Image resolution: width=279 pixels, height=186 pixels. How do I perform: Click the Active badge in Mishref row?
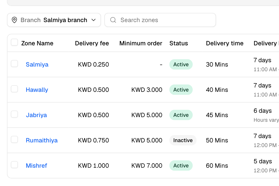(x=181, y=166)
